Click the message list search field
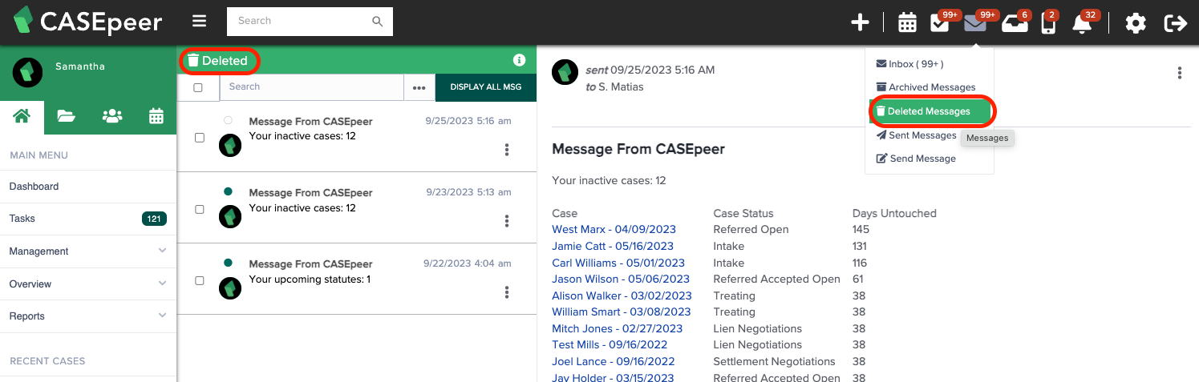This screenshot has height=382, width=1199. pyautogui.click(x=311, y=87)
